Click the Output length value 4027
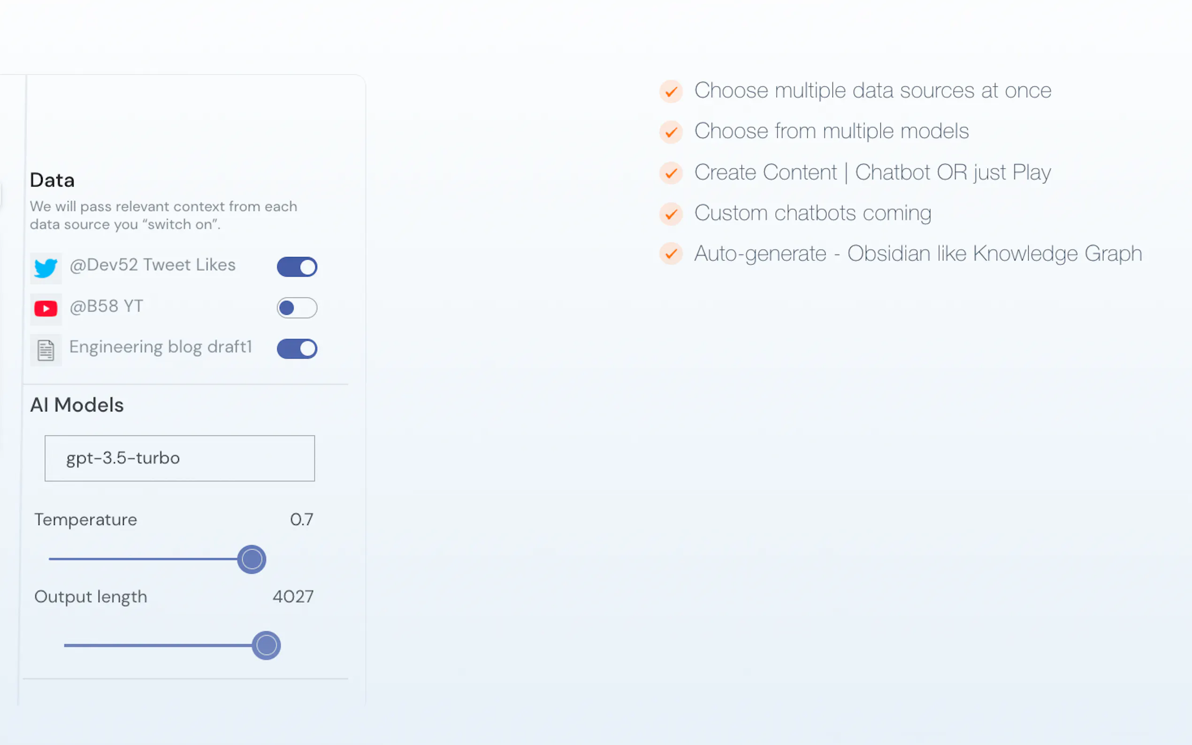Image resolution: width=1192 pixels, height=745 pixels. tap(293, 597)
